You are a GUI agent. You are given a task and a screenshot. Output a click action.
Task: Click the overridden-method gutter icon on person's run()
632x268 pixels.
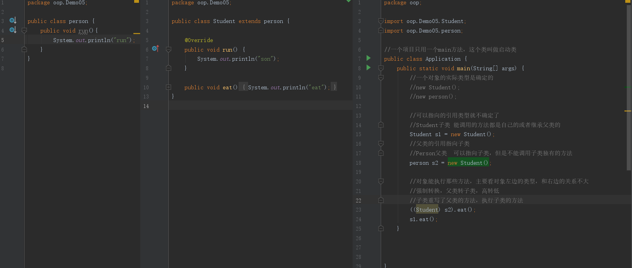coord(13,30)
